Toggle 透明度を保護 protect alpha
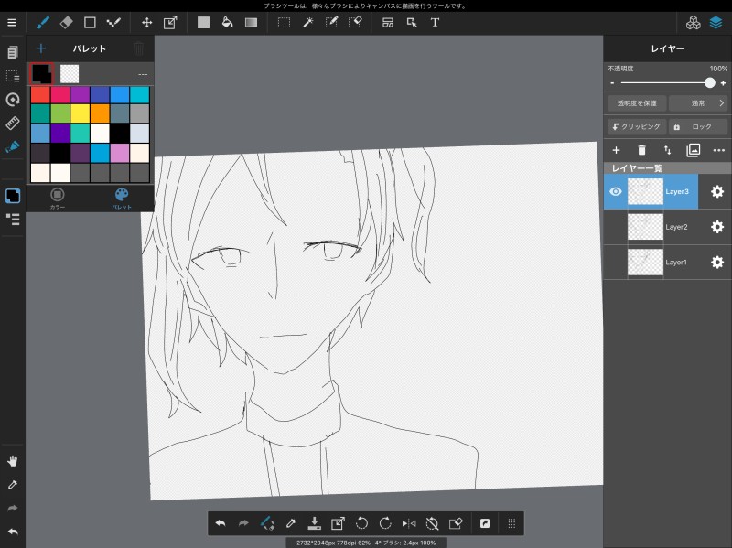 click(x=637, y=103)
